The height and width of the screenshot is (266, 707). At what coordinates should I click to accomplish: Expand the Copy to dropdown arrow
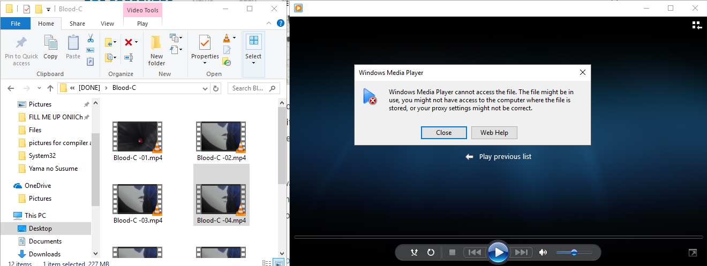[x=116, y=57]
